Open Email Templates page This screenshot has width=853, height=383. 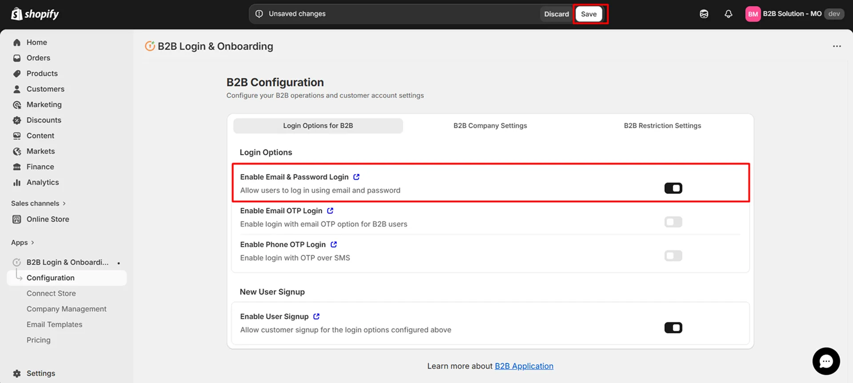click(54, 324)
